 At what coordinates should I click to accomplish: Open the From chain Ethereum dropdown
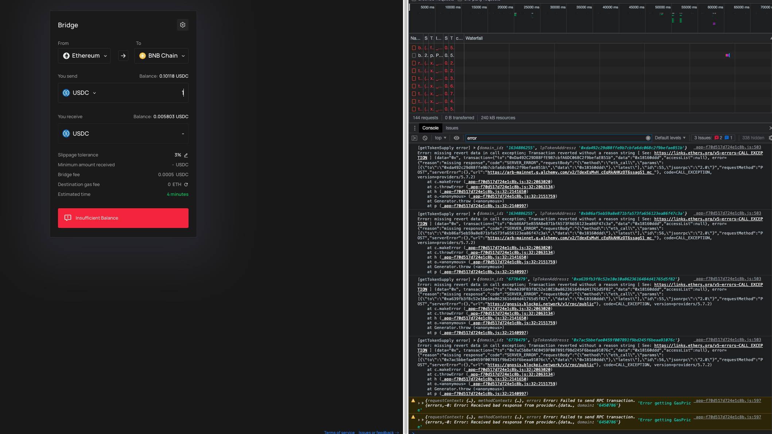84,55
